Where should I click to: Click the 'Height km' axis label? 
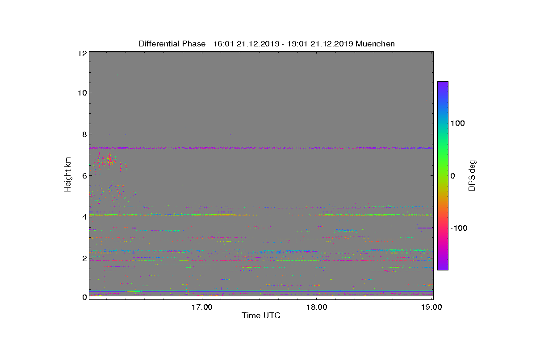point(68,175)
